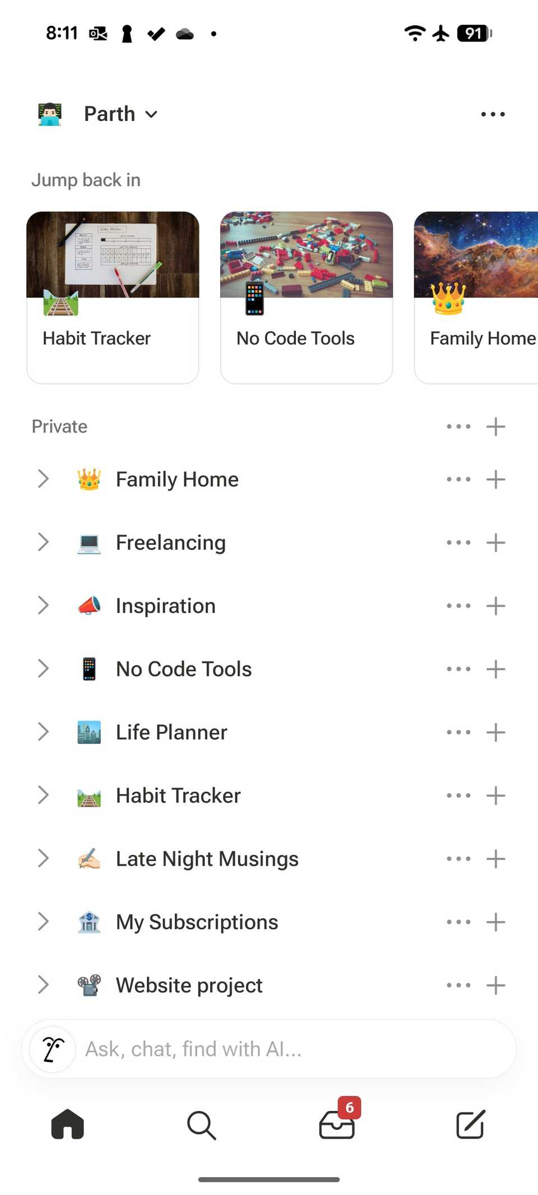Viewport: 538px width, 1195px height.
Task: Expand the Website project page
Action: point(43,984)
